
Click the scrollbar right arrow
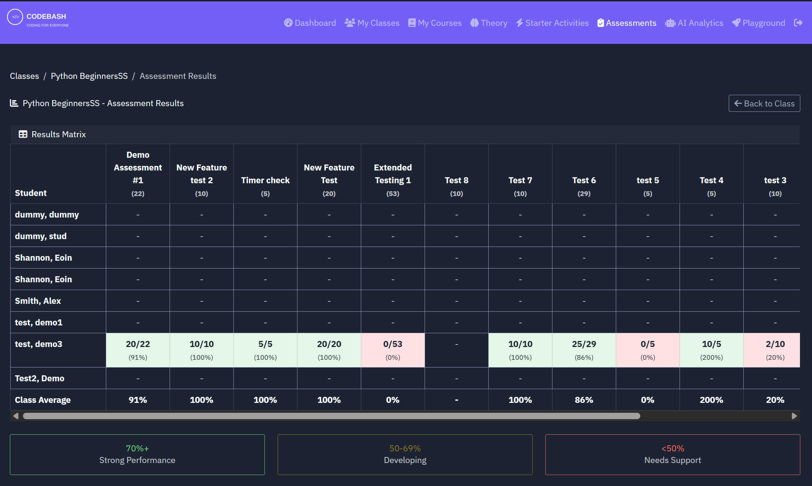tap(794, 416)
